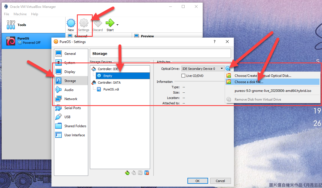Open the User Interface settings category

(71, 135)
